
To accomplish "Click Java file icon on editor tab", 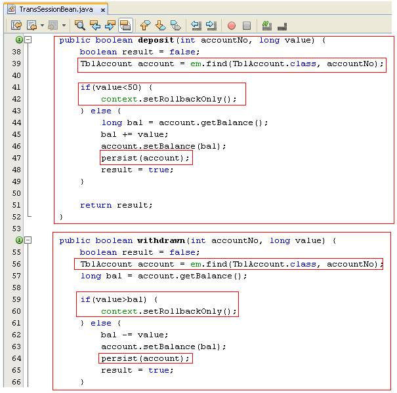I will pyautogui.click(x=11, y=9).
